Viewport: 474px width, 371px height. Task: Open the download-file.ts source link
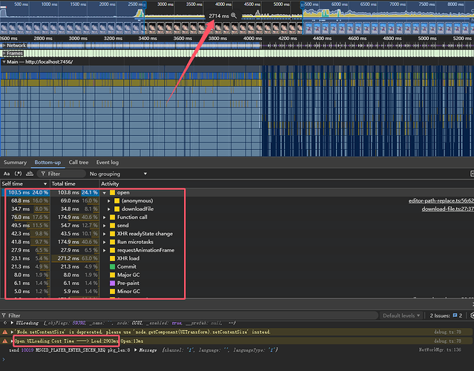[448, 209]
